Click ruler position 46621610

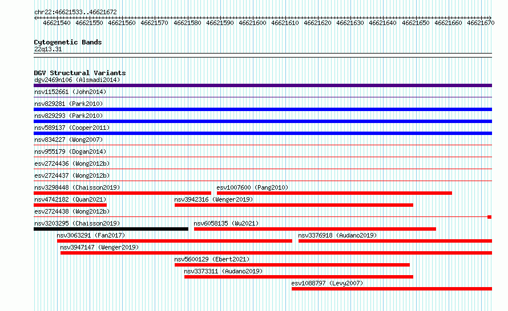(x=285, y=23)
